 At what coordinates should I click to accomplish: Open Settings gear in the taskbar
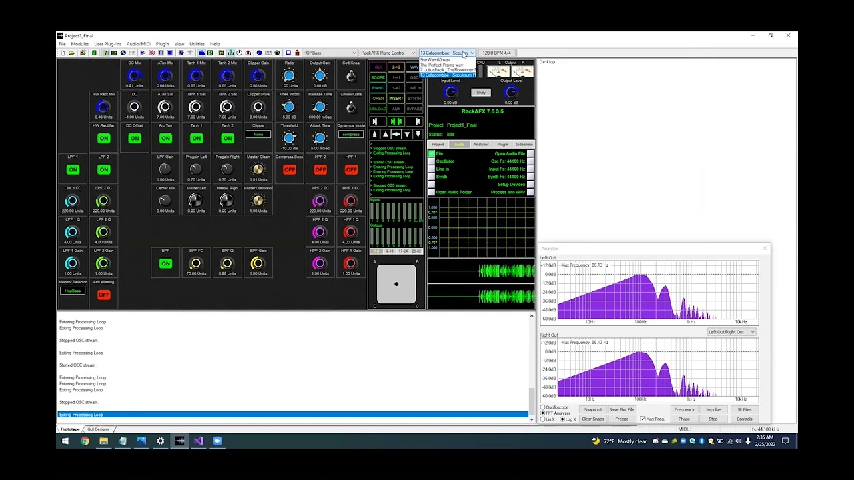click(160, 441)
